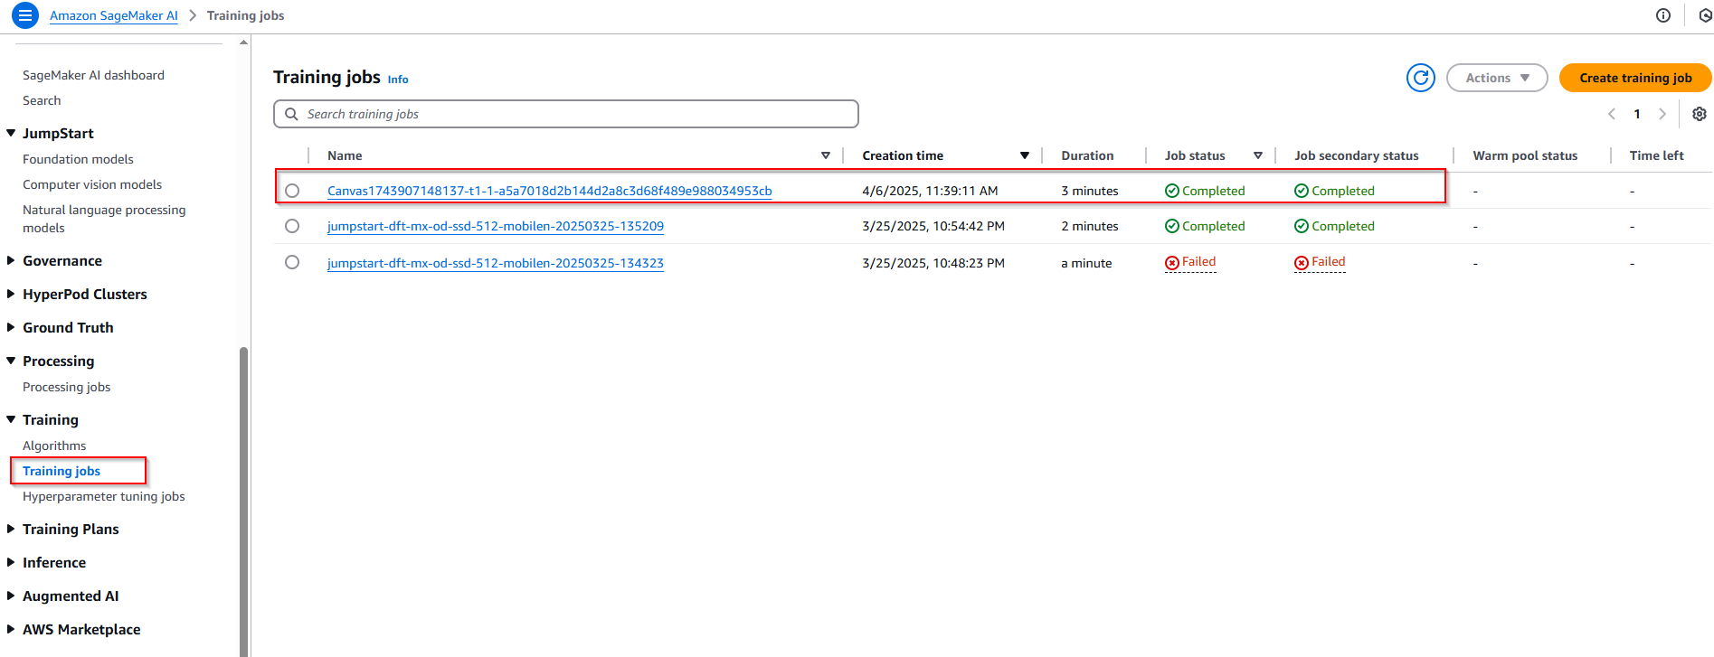This screenshot has width=1714, height=657.
Task: Click page number 1 in pagination
Action: click(1637, 114)
